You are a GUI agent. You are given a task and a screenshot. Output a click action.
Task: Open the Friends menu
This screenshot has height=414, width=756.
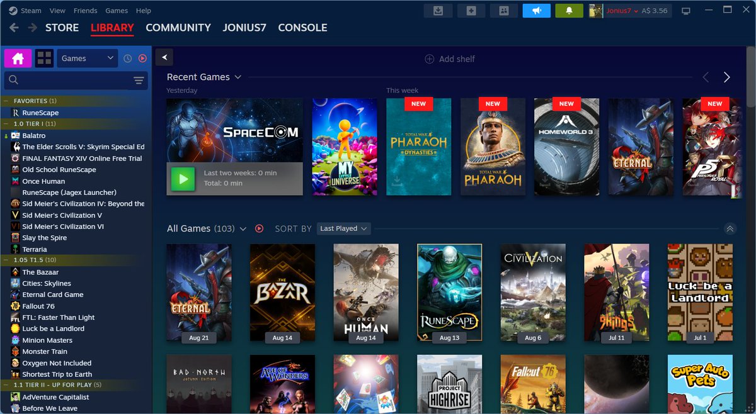pos(85,11)
